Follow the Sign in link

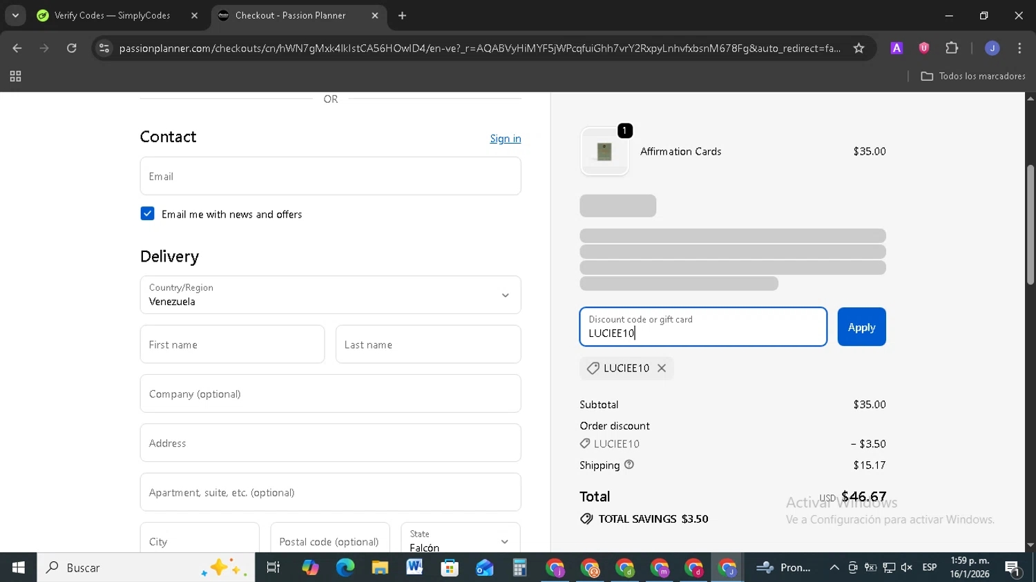point(506,139)
